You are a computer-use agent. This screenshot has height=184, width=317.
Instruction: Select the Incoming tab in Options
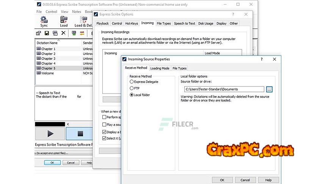coord(148,23)
